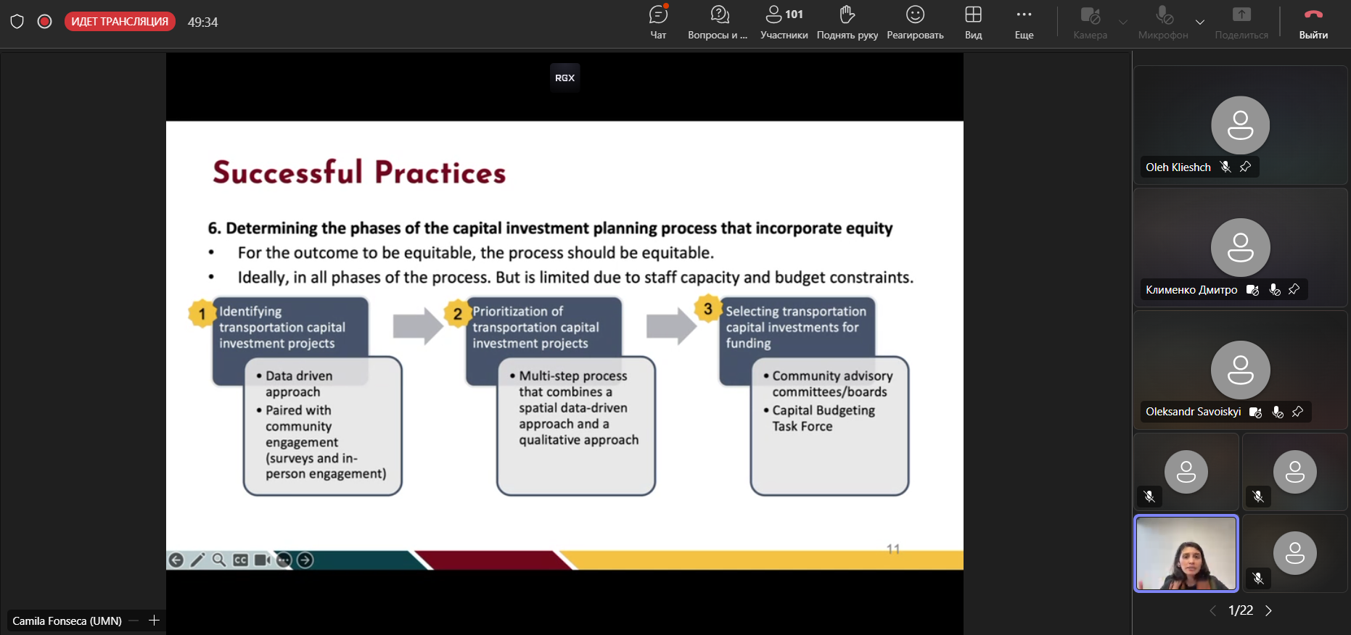Advance slide with the forward arrow button
This screenshot has height=635, width=1351.
point(305,560)
